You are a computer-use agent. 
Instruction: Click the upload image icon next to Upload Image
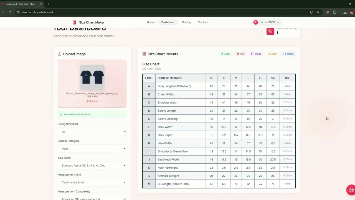point(60,54)
